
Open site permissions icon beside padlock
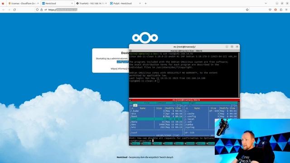[45, 10]
